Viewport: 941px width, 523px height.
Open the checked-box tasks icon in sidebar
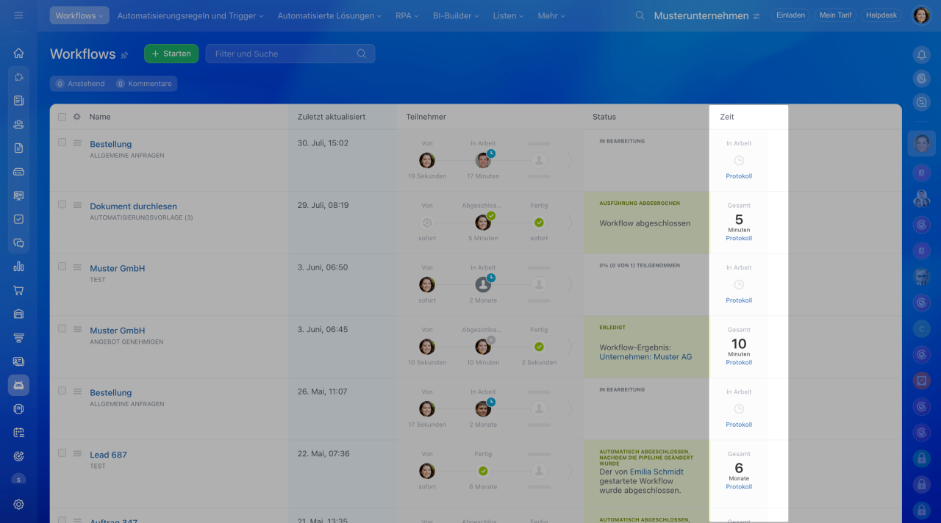pyautogui.click(x=18, y=219)
